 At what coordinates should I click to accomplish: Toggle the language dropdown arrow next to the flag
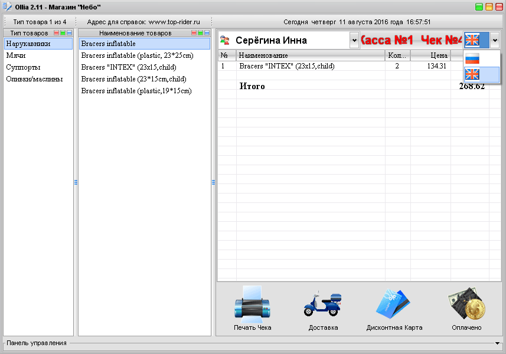[x=495, y=41]
